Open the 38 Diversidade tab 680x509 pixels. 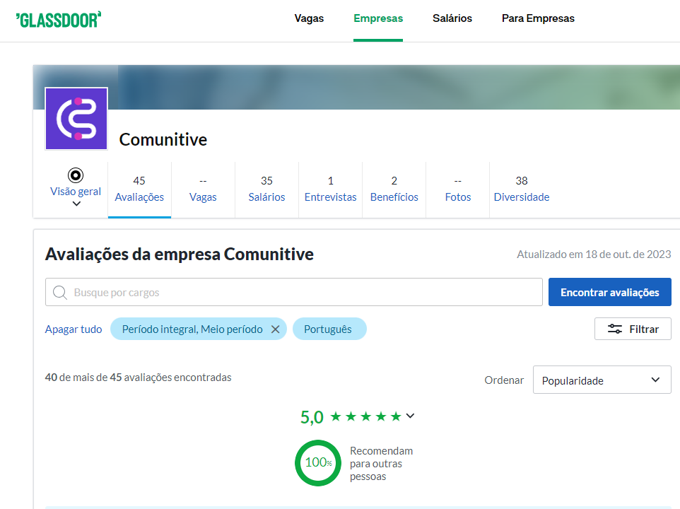(x=522, y=189)
